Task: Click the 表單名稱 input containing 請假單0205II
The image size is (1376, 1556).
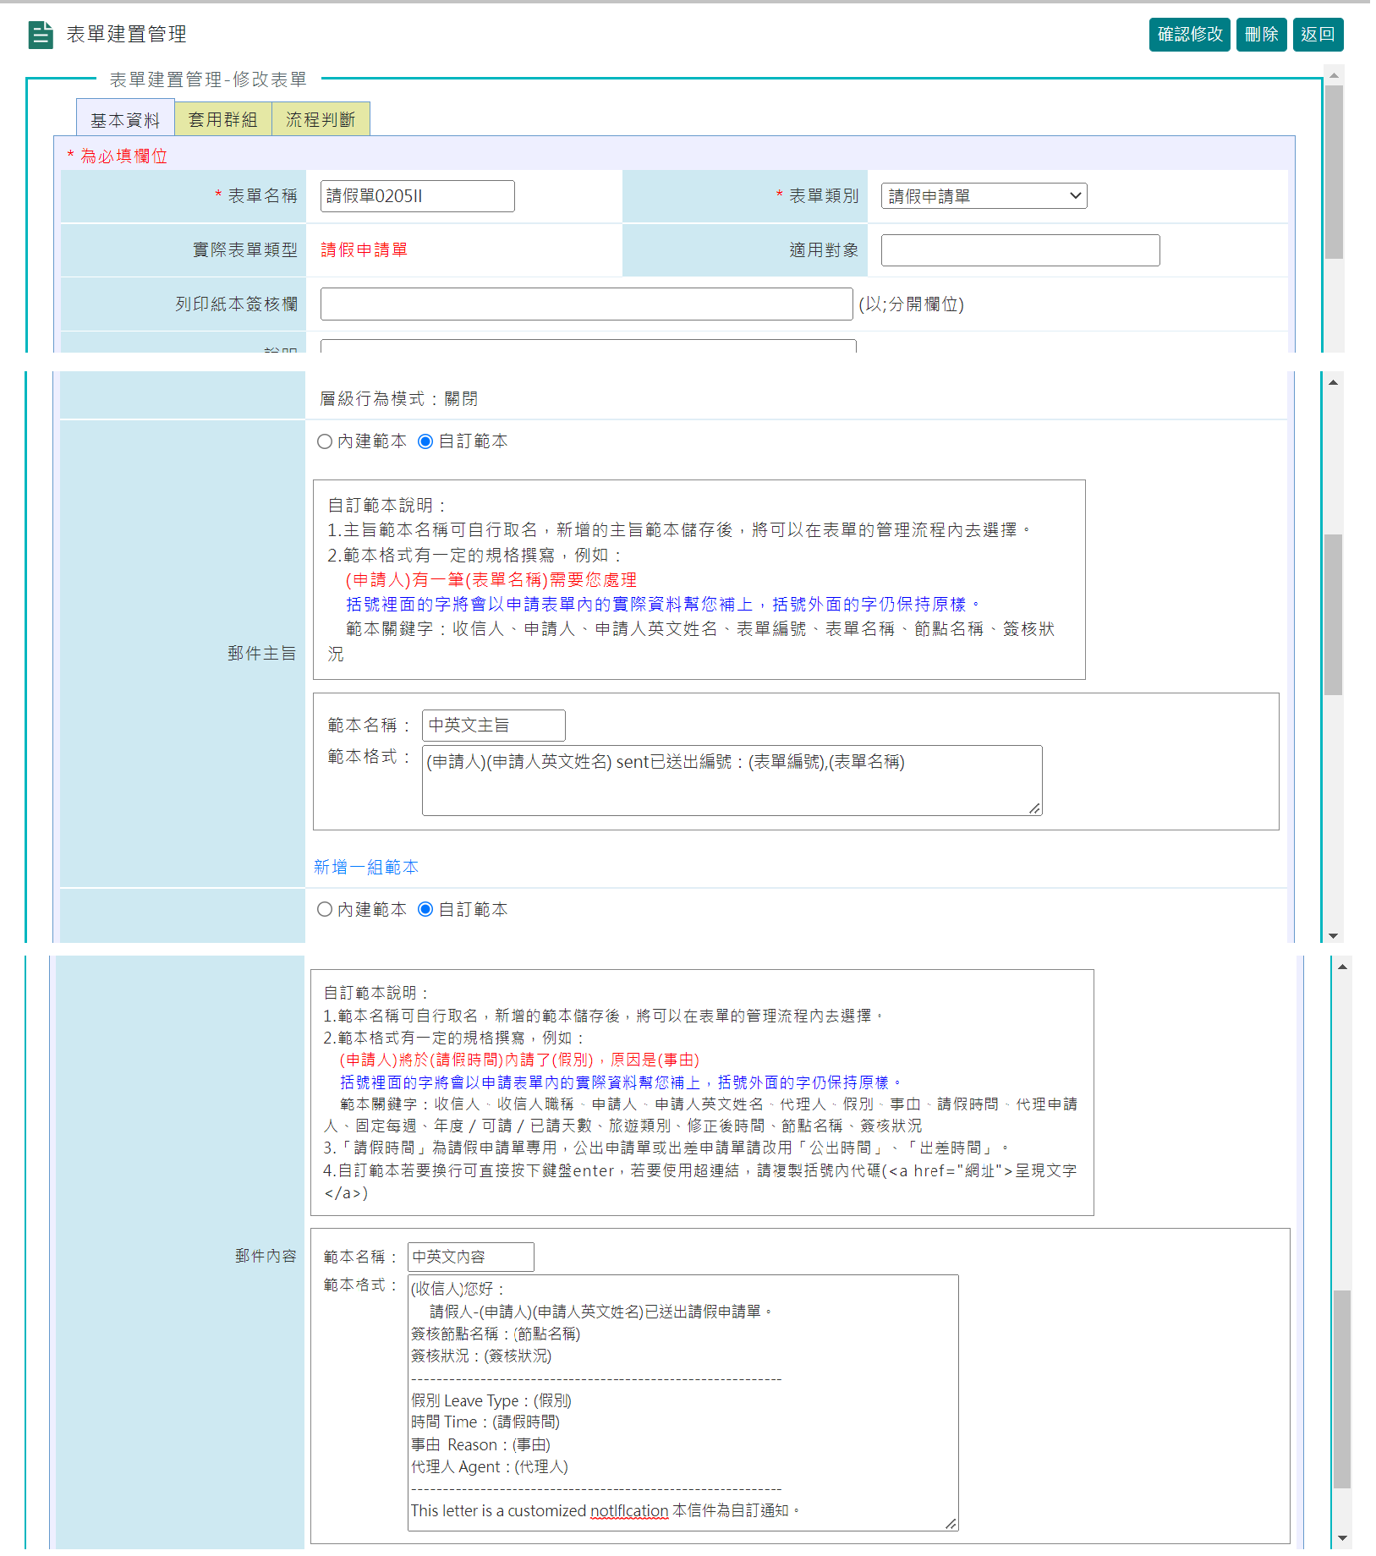Action: tap(417, 195)
